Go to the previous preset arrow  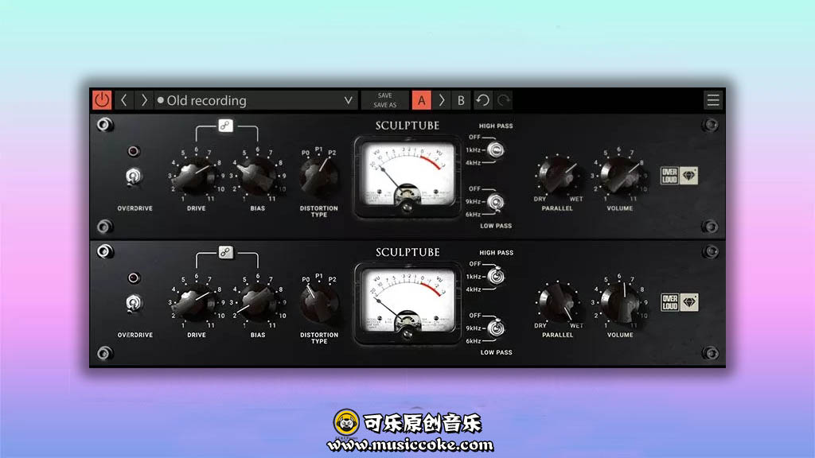(x=123, y=99)
